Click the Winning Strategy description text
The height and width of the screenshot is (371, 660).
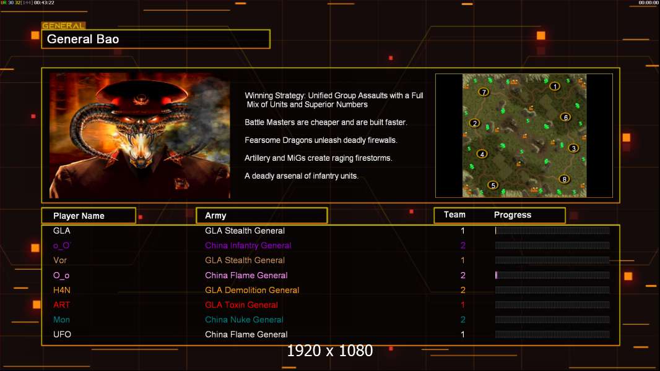334,100
